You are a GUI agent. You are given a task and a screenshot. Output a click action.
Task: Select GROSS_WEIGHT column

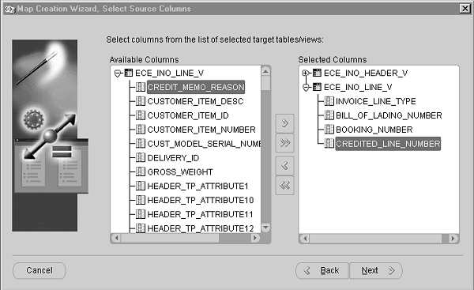coord(180,172)
